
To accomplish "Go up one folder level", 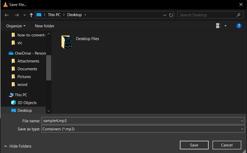I will point(31,15).
